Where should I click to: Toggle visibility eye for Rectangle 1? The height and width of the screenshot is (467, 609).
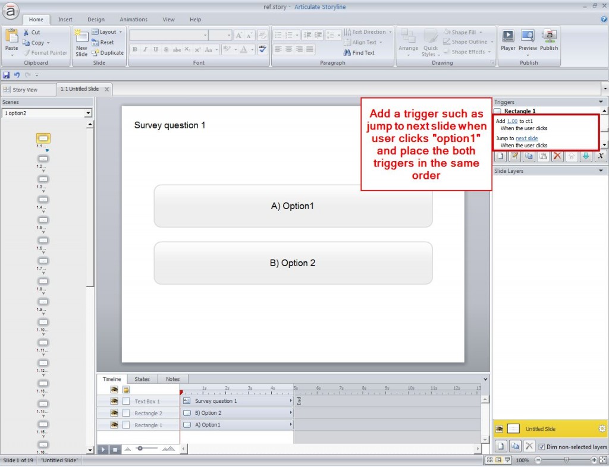(x=114, y=425)
